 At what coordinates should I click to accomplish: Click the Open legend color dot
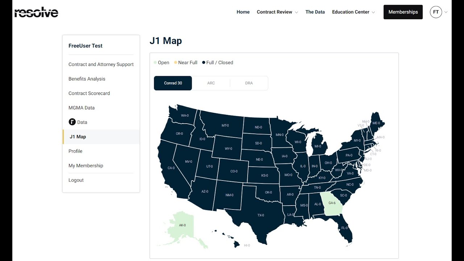coord(155,63)
